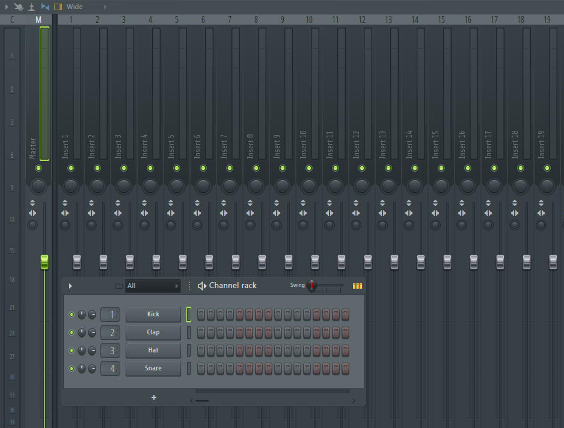Screen dimensions: 564x428
Task: Open the Hat channel button
Action: (x=153, y=350)
